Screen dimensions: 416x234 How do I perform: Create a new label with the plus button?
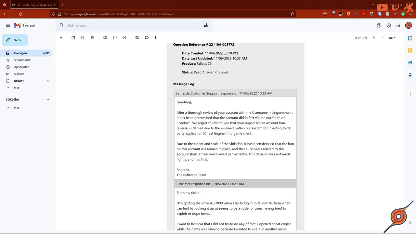pyautogui.click(x=48, y=99)
